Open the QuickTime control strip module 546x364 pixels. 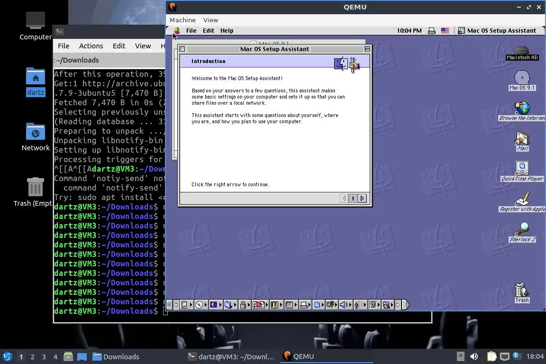(x=318, y=305)
